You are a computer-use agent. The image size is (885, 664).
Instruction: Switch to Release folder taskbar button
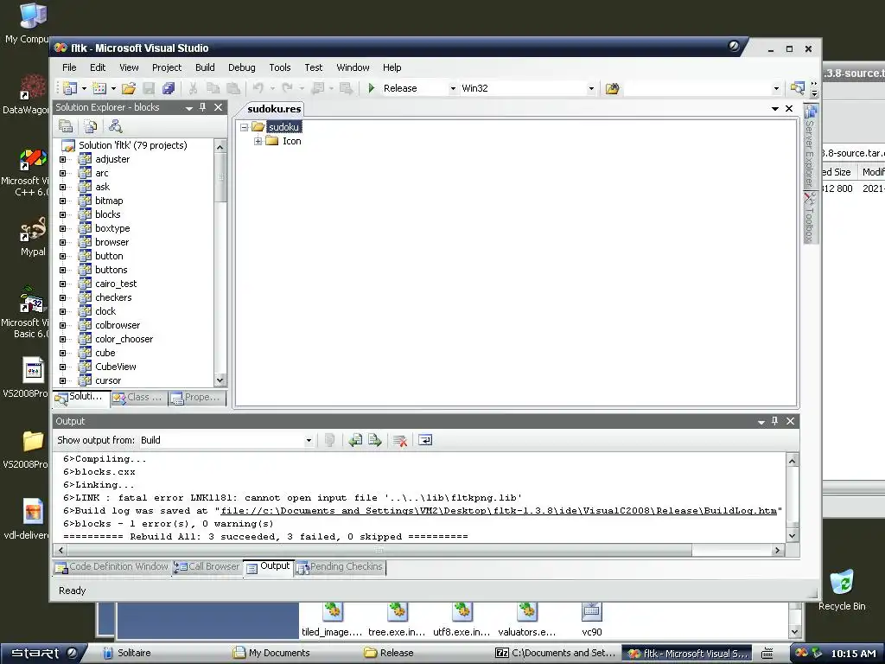389,654
